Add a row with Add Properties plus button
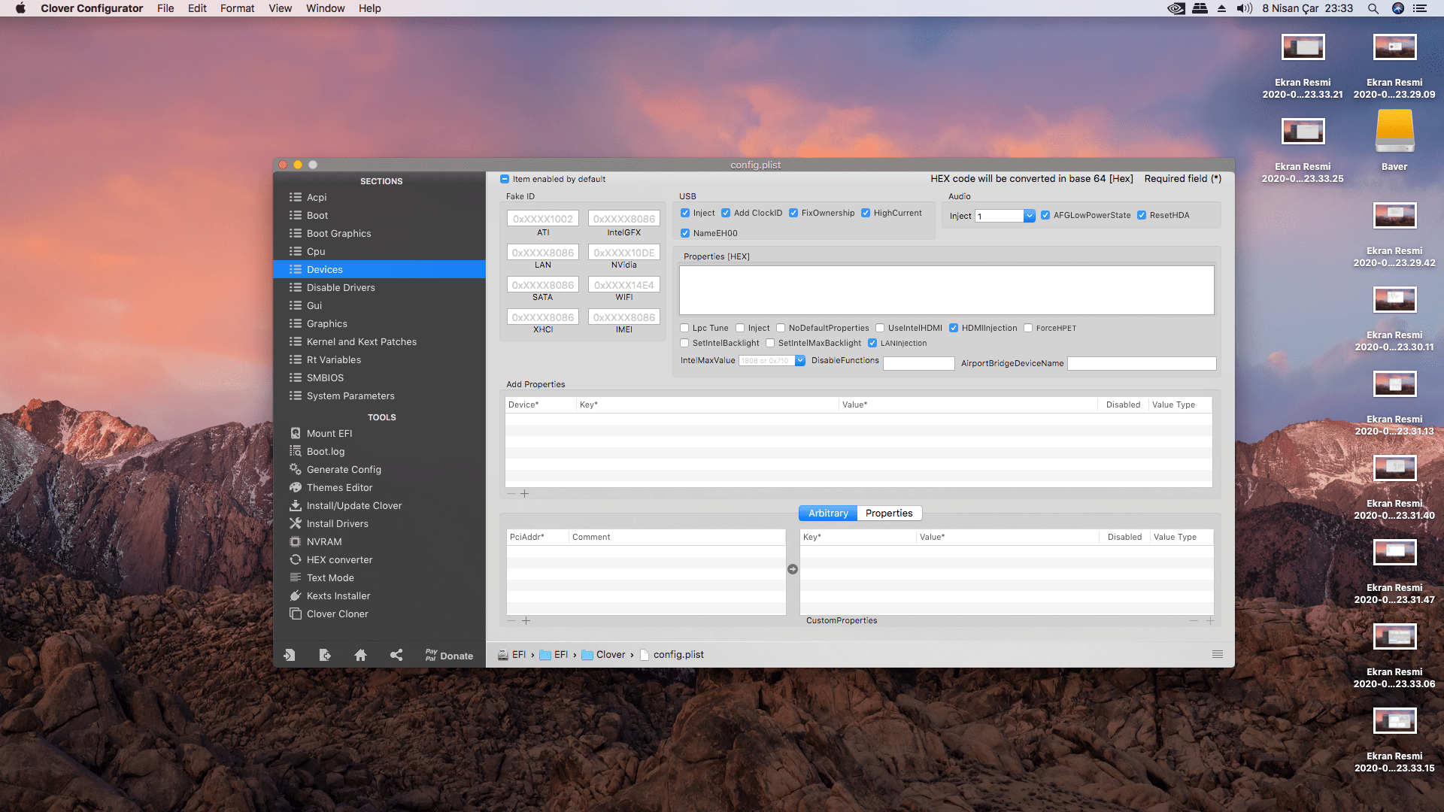The image size is (1444, 812). coord(525,494)
